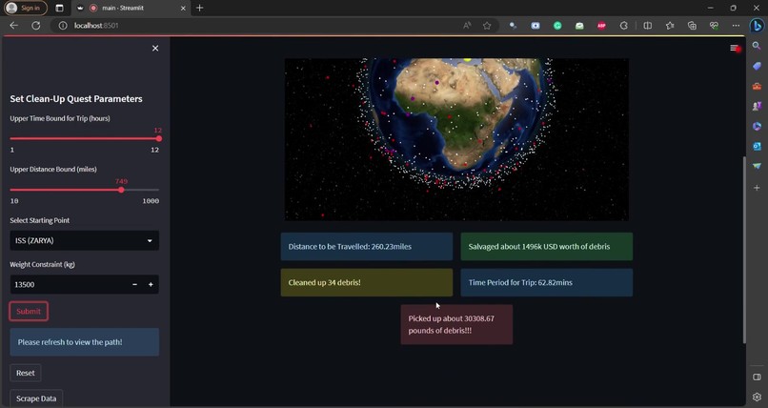The image size is (768, 408).
Task: Click the Reset button
Action: [x=26, y=373]
